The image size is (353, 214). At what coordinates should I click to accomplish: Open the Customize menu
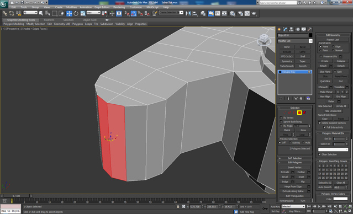(x=136, y=7)
